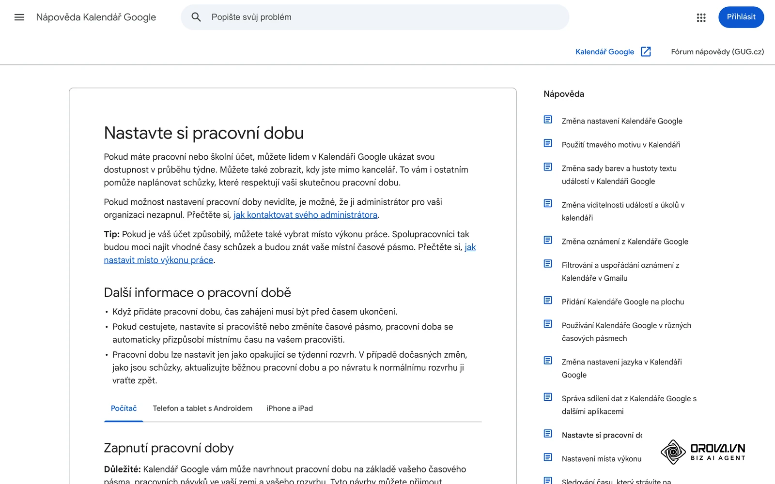This screenshot has height=484, width=775.
Task: Click article icon for Změna nastavení Kalendáře Google
Action: (x=548, y=120)
